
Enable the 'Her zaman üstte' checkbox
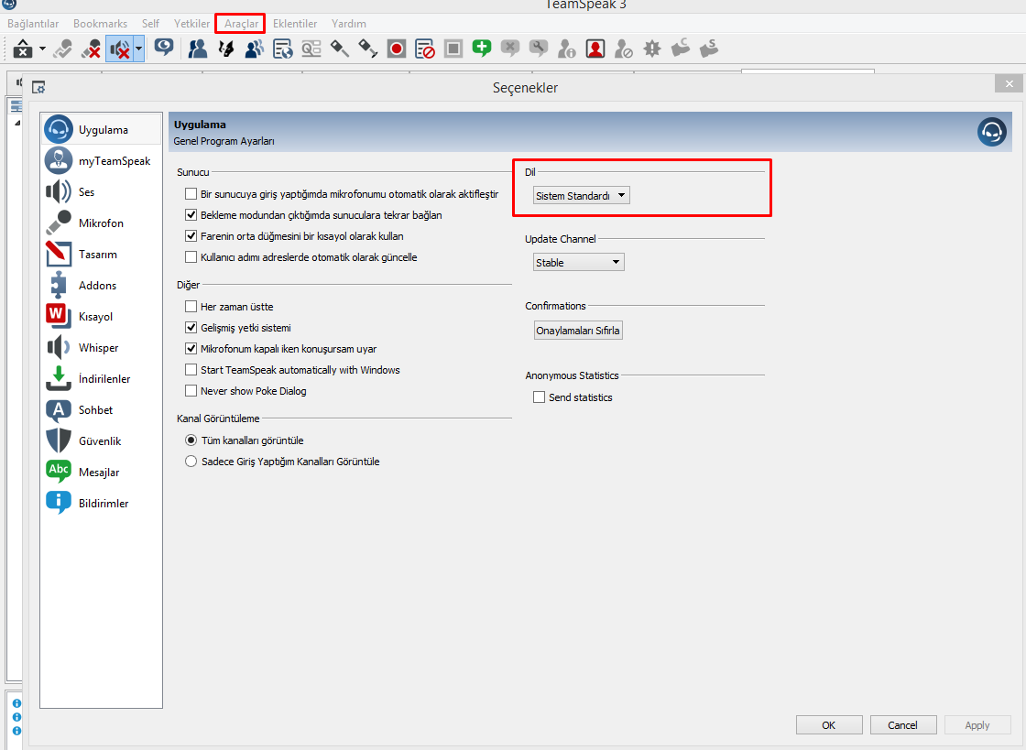(191, 307)
